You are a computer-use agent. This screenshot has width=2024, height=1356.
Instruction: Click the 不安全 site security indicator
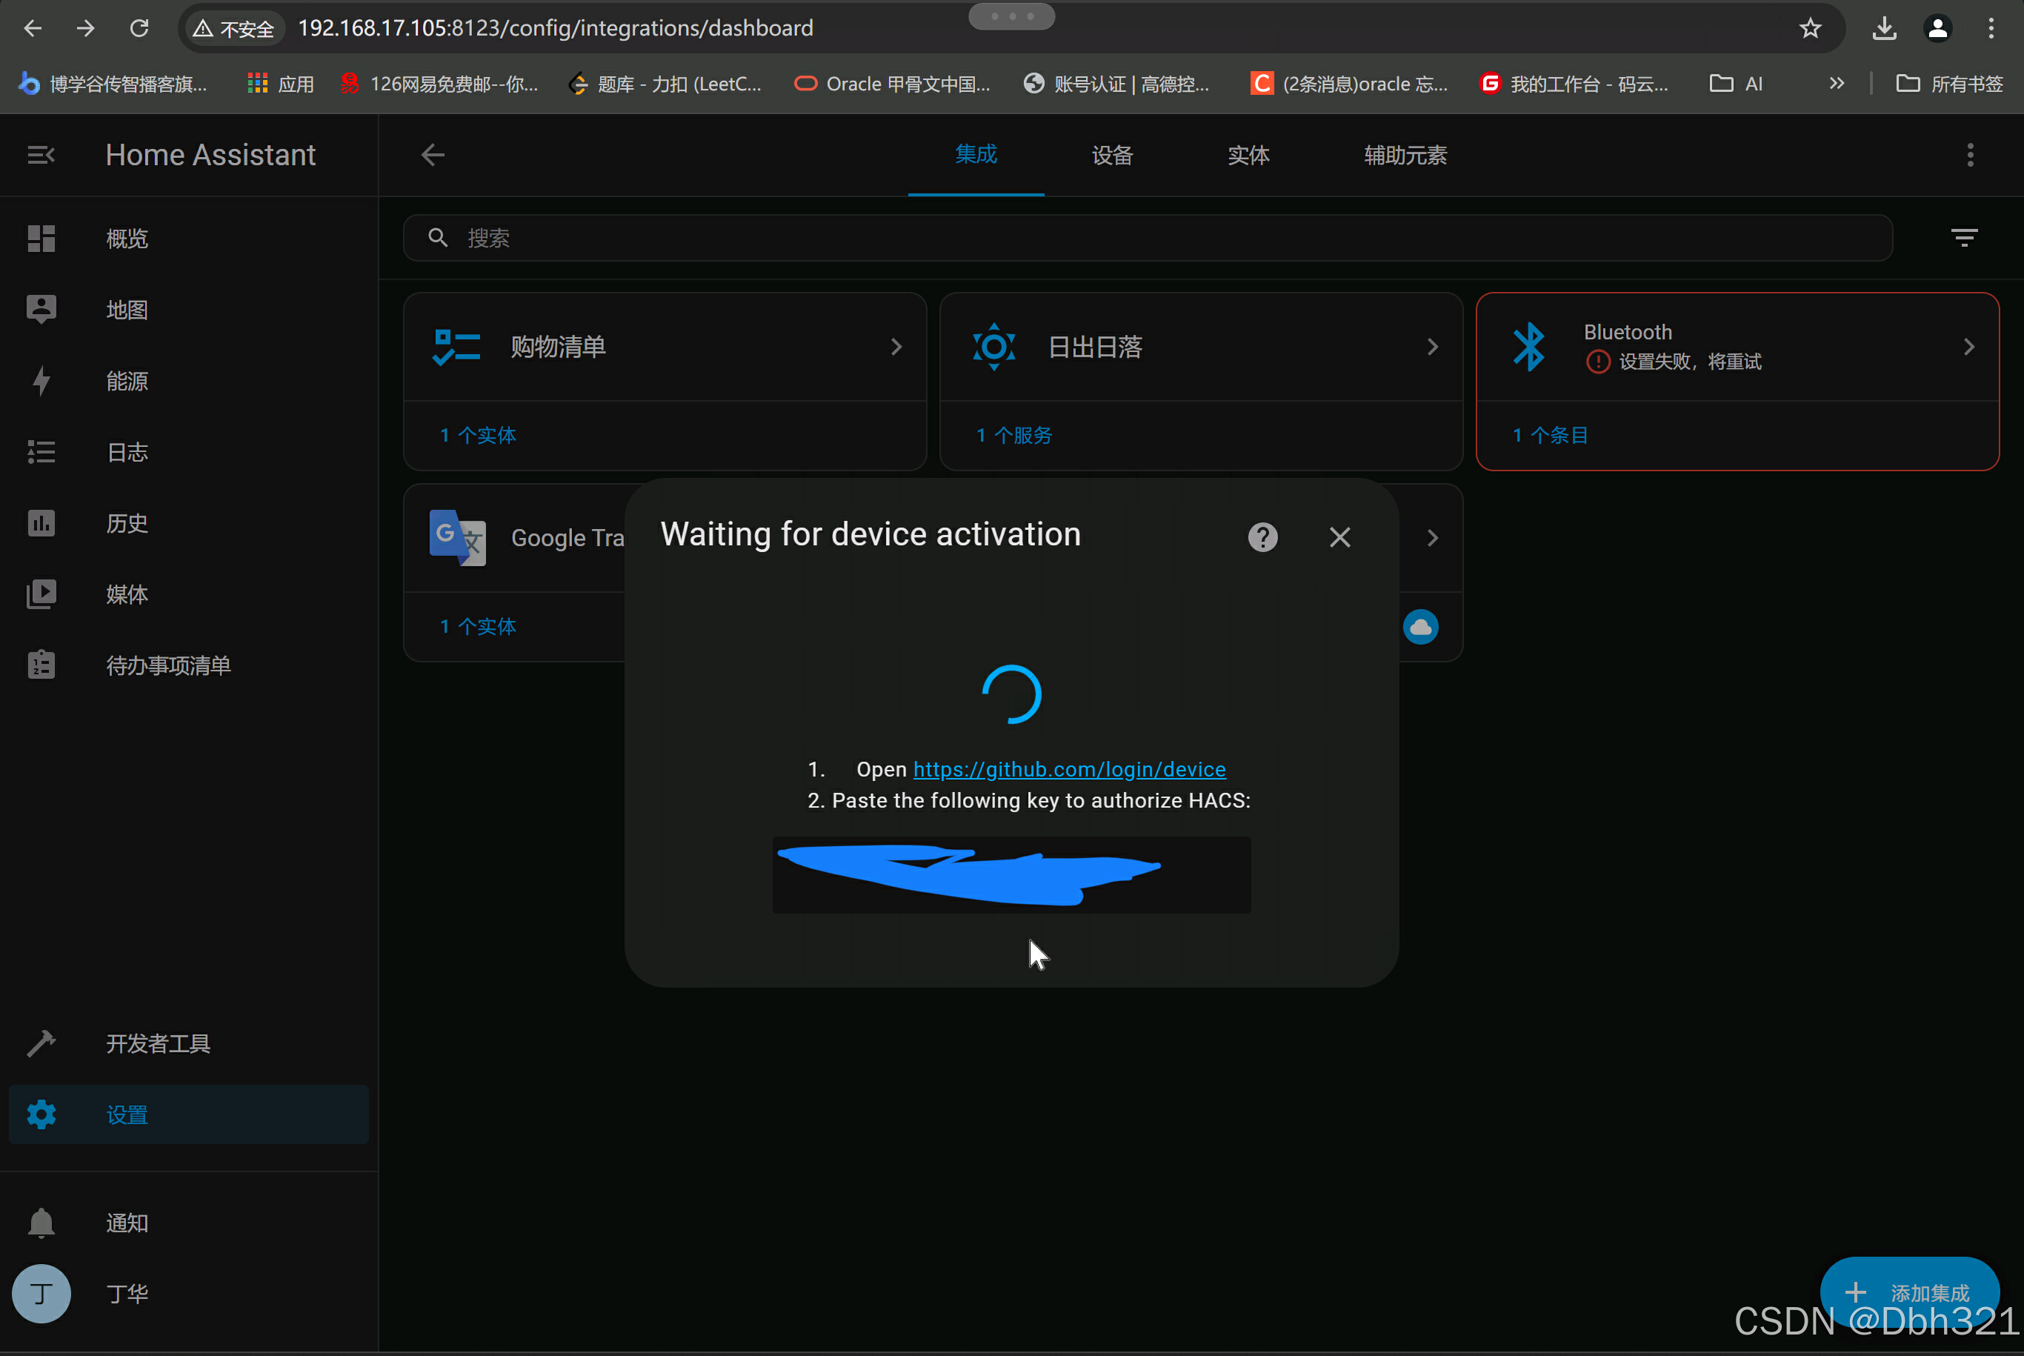[233, 29]
